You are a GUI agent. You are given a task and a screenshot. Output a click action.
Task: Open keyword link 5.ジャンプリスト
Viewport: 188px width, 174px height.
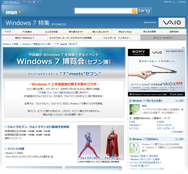[164, 125]
